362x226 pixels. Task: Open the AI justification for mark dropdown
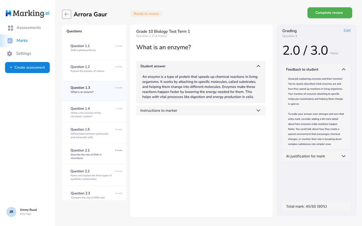pyautogui.click(x=343, y=156)
